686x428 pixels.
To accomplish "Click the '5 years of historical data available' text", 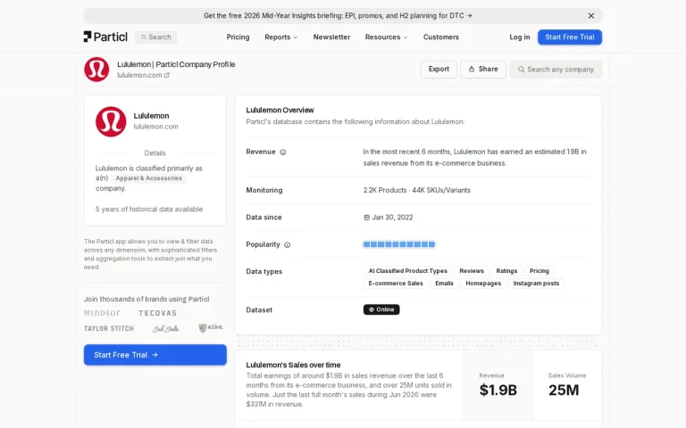I will click(x=149, y=210).
